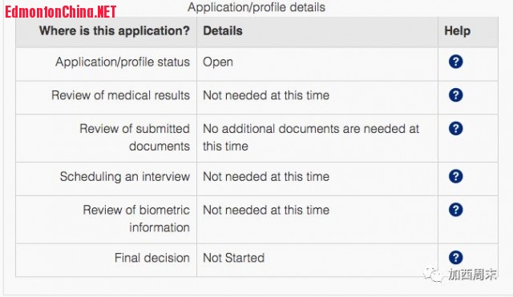513x297 pixels.
Task: Click the "Application/profile details" table caption
Action: click(x=256, y=7)
